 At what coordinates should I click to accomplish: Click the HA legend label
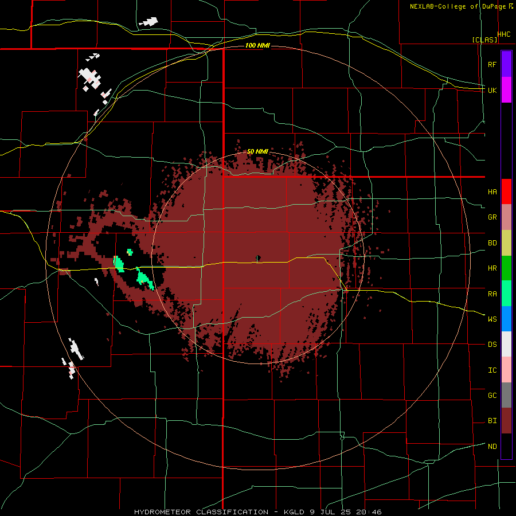tap(492, 191)
